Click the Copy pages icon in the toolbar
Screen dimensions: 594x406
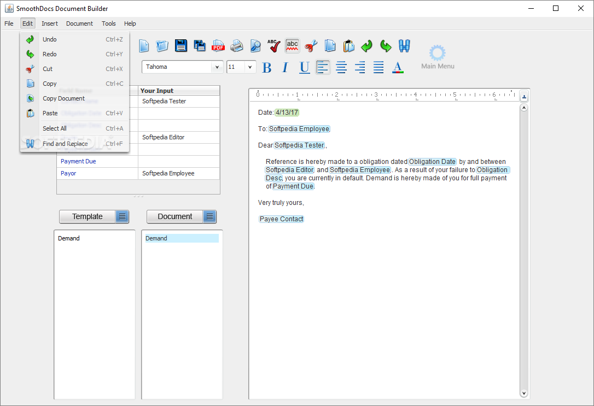(x=330, y=46)
